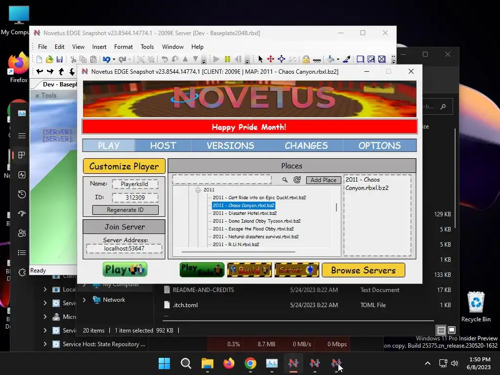This screenshot has width=500, height=375.
Task: Select 2011 - Natural disasters survival place
Action: point(256,237)
